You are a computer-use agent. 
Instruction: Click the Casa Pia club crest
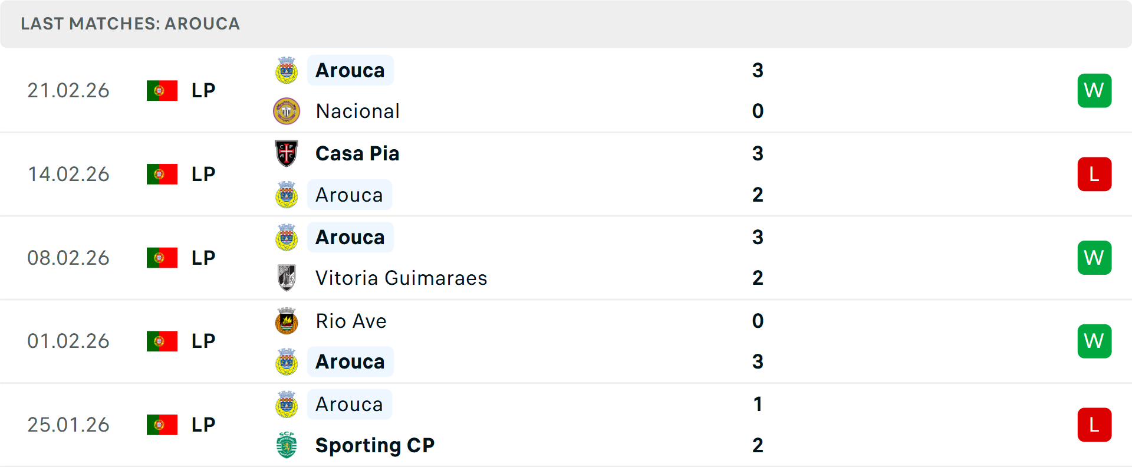(287, 153)
